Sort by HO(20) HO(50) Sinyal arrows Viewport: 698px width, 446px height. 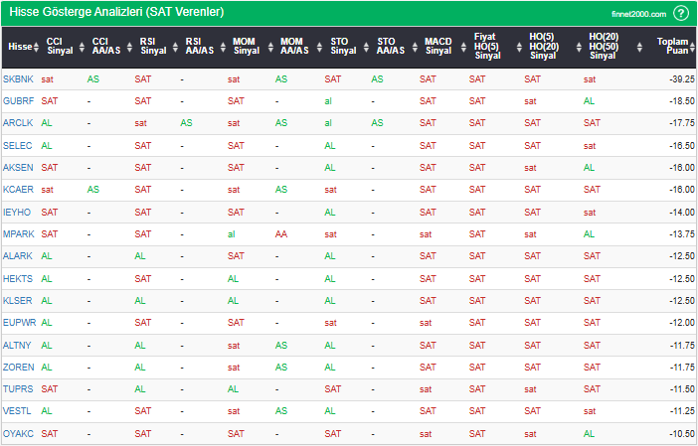[x=639, y=47]
